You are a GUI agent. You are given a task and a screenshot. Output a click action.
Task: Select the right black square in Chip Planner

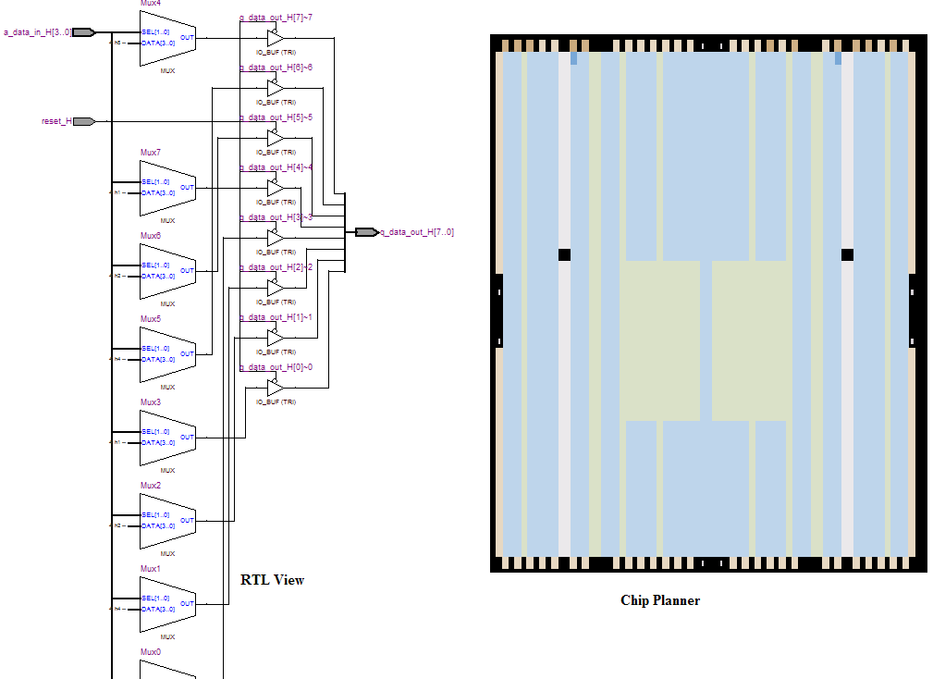[x=847, y=255]
